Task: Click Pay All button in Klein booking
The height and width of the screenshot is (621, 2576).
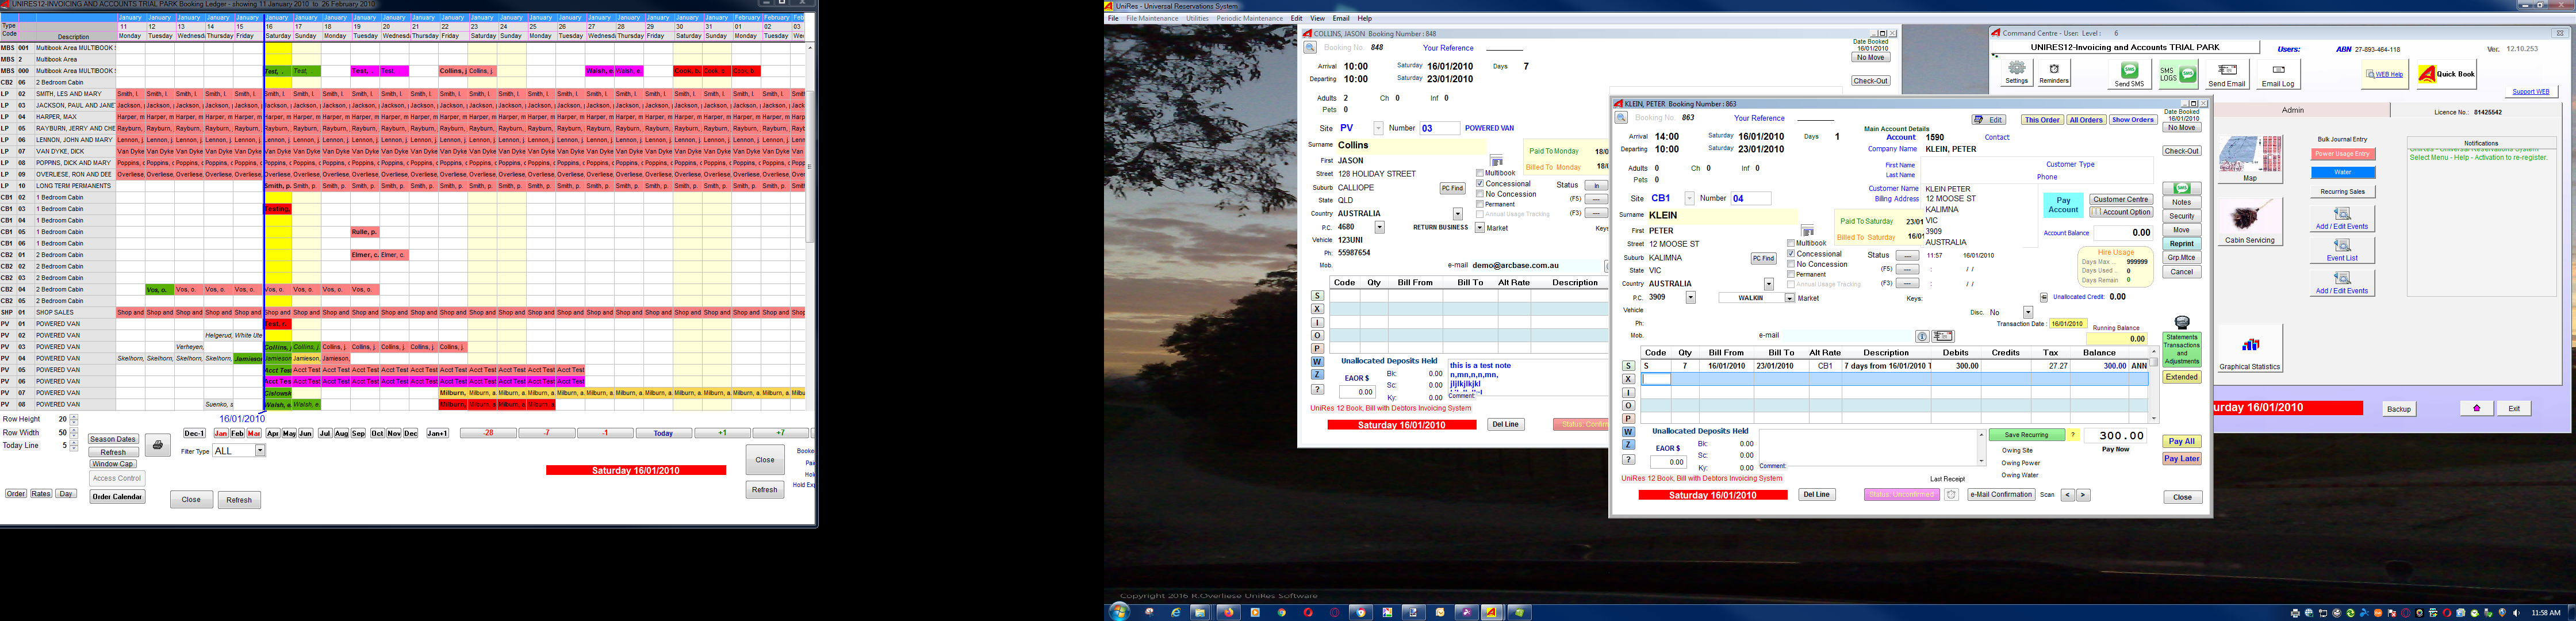Action: click(x=2181, y=441)
